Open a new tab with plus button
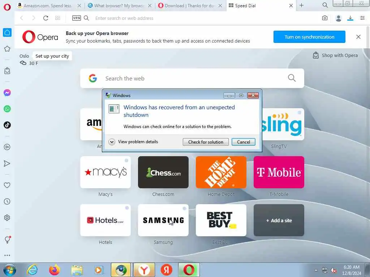Screen dimensions: 370x277 tap(302, 5)
